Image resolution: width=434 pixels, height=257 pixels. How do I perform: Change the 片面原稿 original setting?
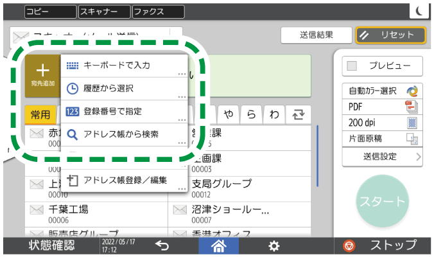pos(382,139)
